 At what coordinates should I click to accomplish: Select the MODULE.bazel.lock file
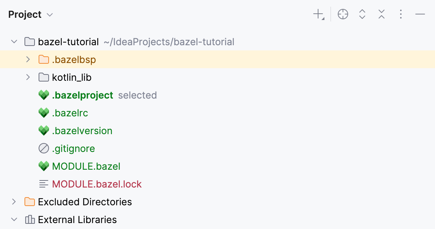97,184
